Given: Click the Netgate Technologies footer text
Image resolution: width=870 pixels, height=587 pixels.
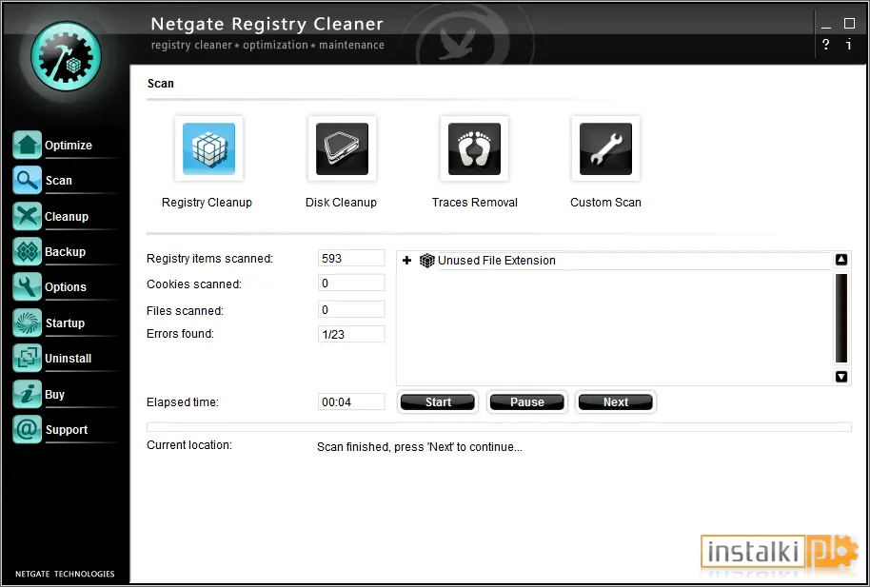Looking at the screenshot, I should point(65,574).
